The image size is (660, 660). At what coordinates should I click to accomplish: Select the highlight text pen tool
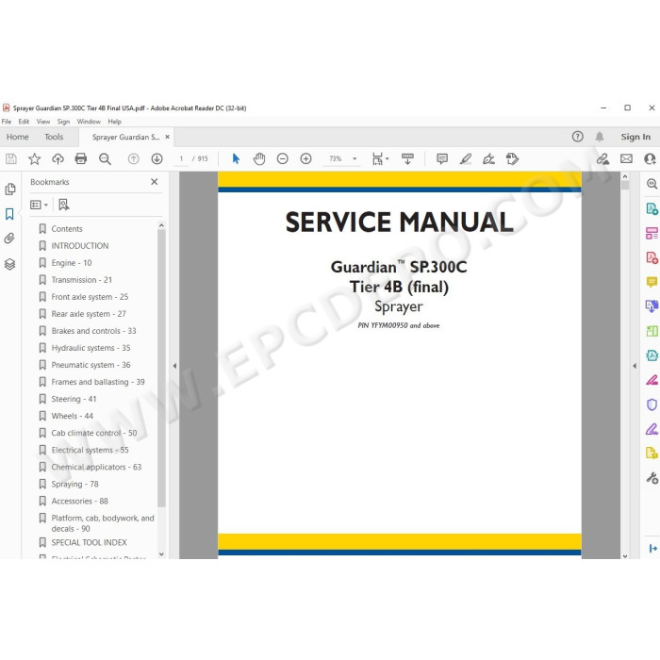tap(466, 159)
